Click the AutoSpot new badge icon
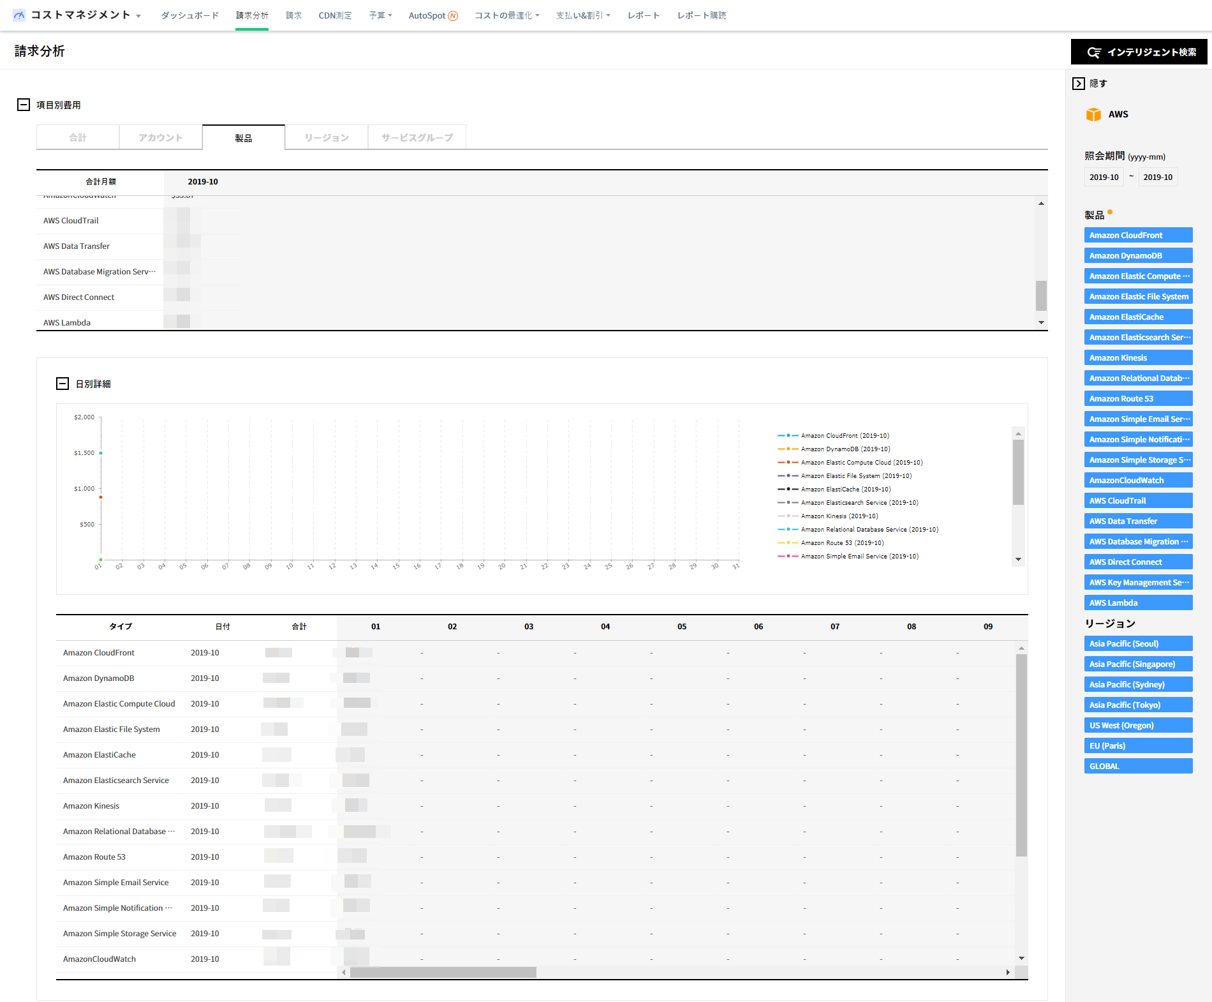Image resolution: width=1212 pixels, height=1002 pixels. [453, 16]
